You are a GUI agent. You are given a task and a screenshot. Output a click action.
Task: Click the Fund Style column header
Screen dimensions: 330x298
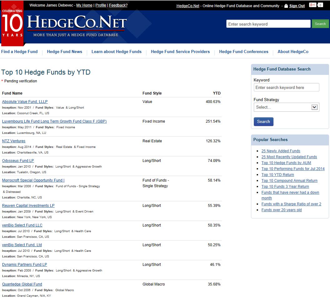(152, 93)
